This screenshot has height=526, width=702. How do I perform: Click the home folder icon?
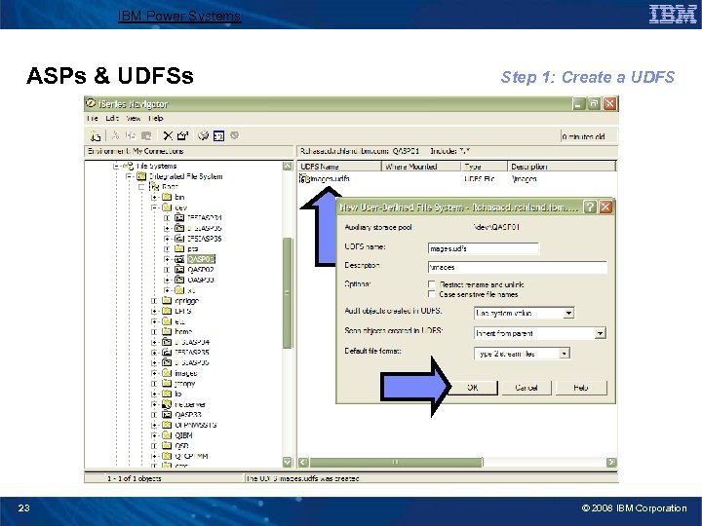(167, 331)
